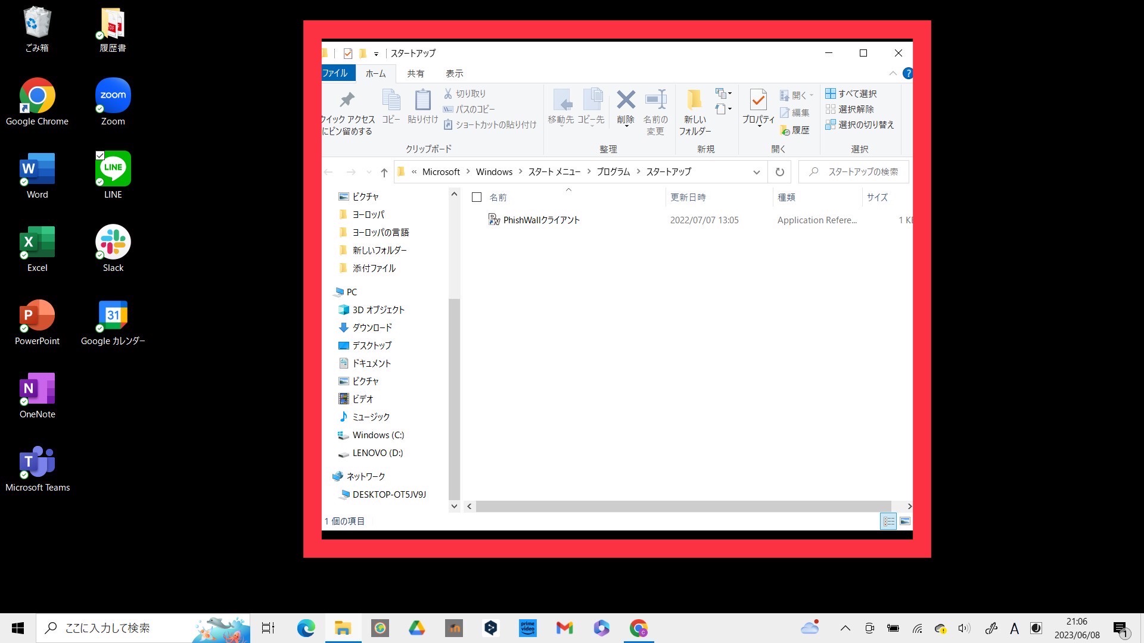Click the Rename (名前の変更) icon
Viewport: 1144px width, 643px height.
coord(655,100)
